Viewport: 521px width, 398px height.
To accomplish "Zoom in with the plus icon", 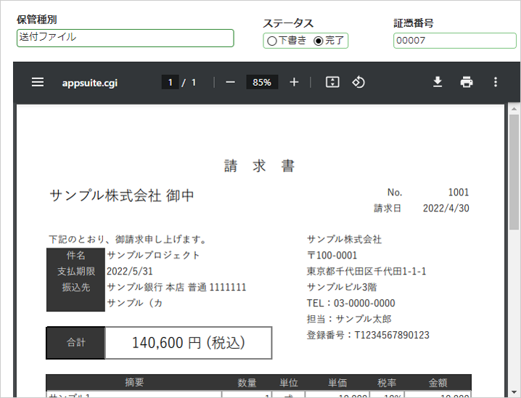I will click(294, 82).
